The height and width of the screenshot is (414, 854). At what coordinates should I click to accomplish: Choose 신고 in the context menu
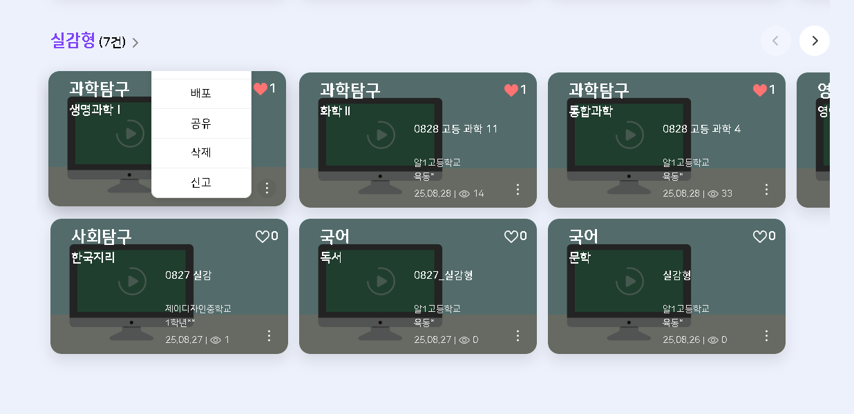tap(201, 183)
